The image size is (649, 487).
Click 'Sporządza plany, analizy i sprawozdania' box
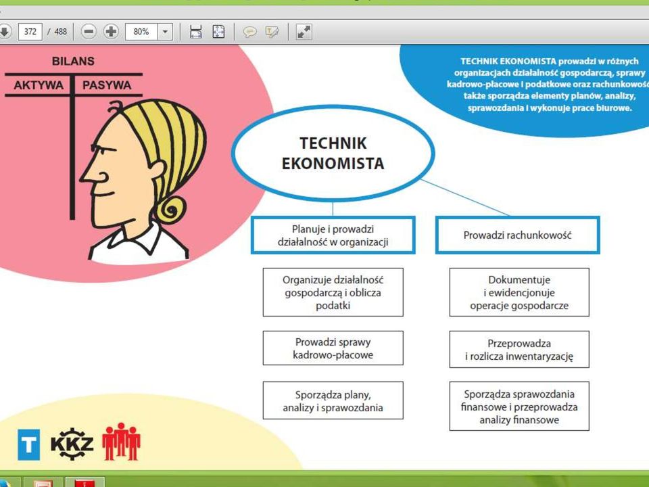pos(333,401)
